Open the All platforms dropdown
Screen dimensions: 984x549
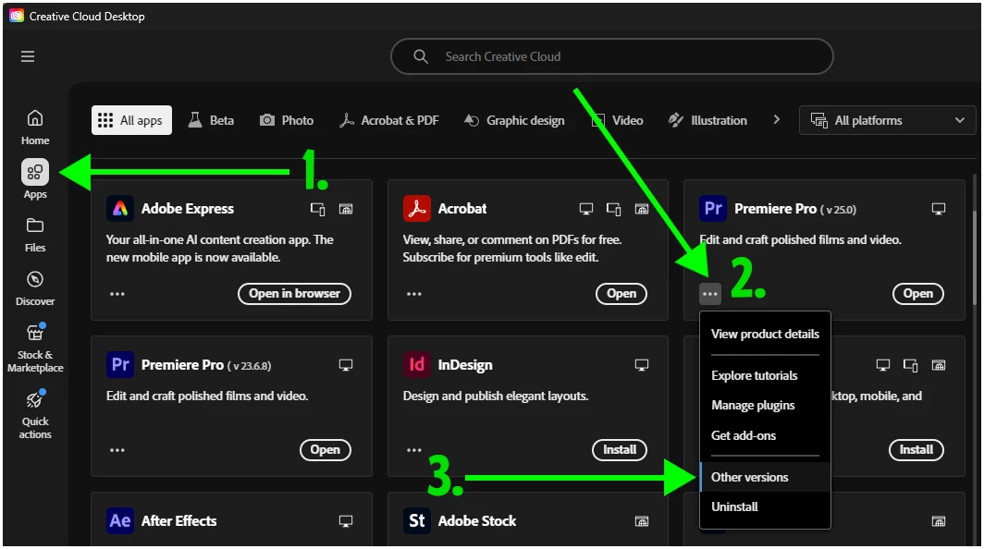point(888,120)
